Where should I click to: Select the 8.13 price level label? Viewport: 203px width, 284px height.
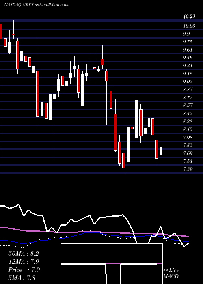(x=188, y=129)
